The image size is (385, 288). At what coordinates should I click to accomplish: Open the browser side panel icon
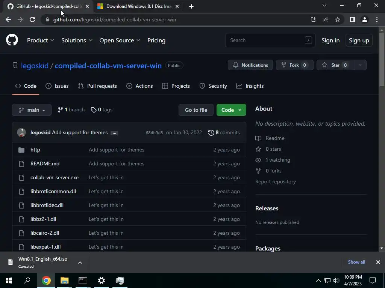353,19
